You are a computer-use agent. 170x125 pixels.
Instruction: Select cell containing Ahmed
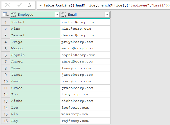[x=35, y=62]
